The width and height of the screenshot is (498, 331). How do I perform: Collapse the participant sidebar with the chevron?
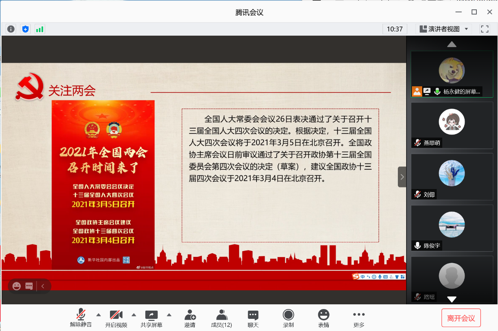coord(402,177)
